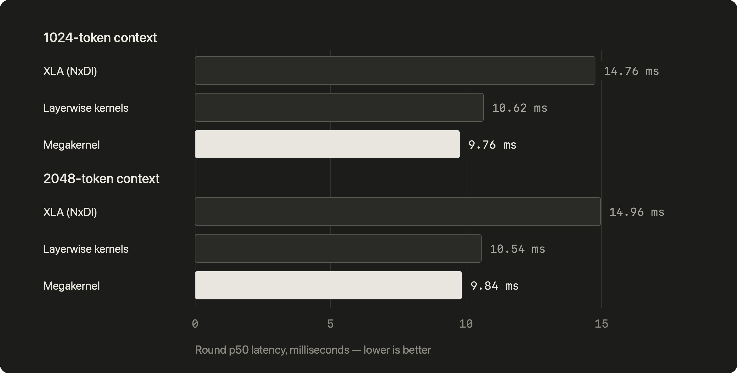Select the 14.76 ms XLA bar

[x=395, y=71]
